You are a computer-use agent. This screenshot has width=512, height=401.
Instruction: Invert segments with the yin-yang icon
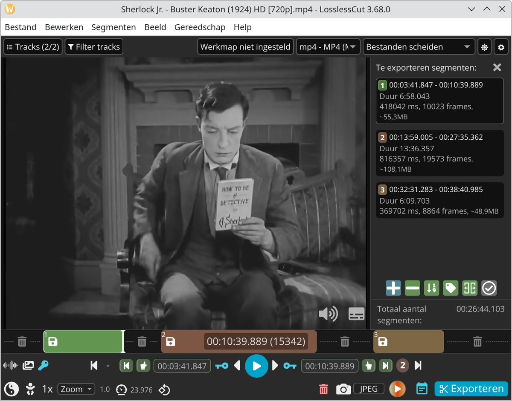click(12, 389)
